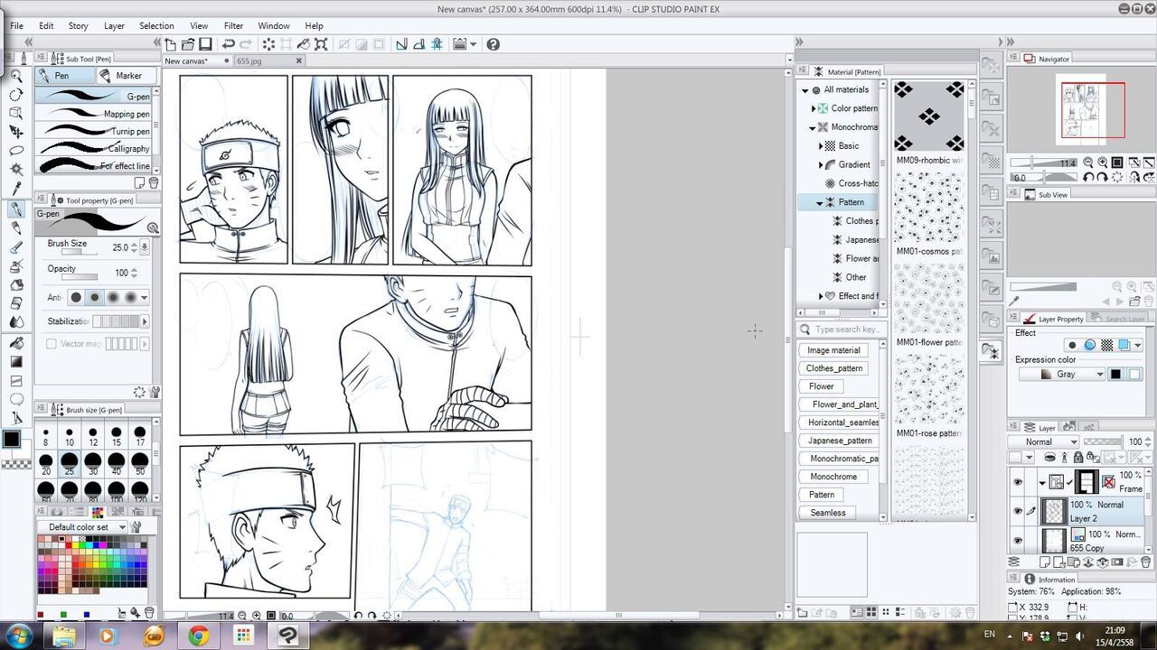Viewport: 1157px width, 650px height.
Task: Expand the Gradient material folder
Action: click(821, 165)
